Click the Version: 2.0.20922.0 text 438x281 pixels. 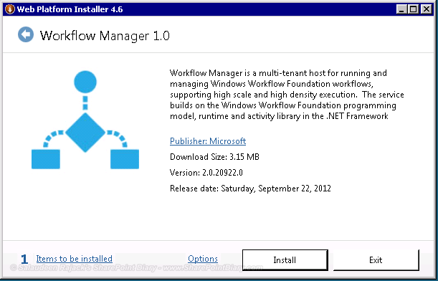tap(206, 173)
